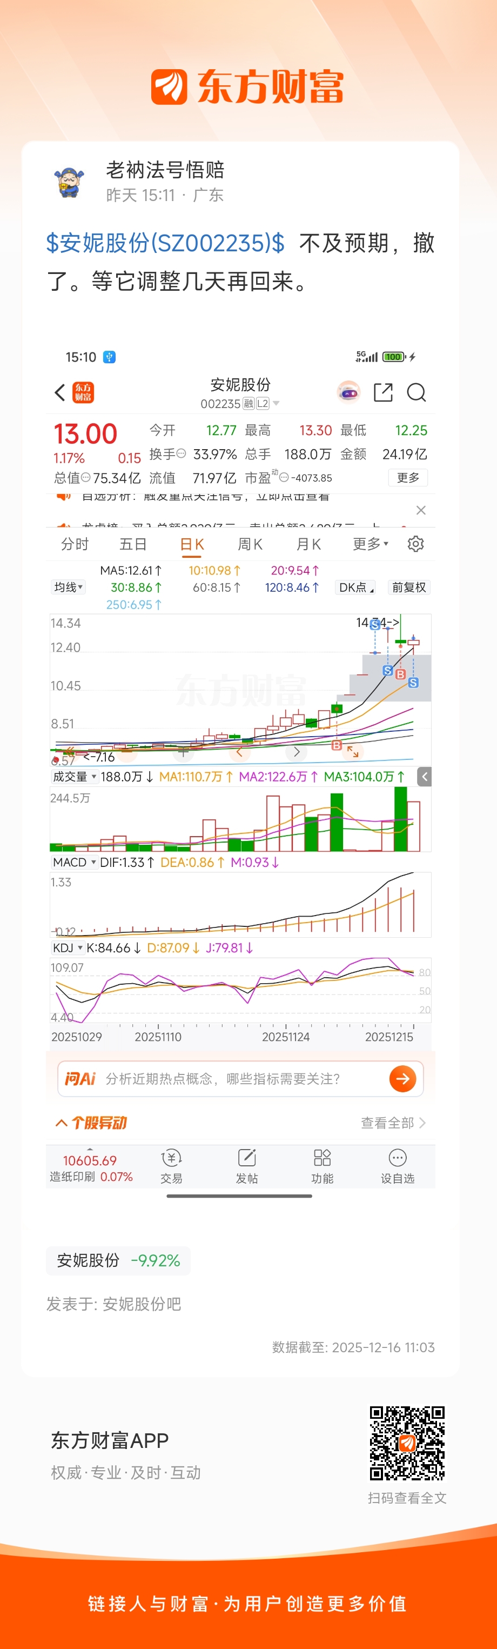Tap 造纸印刷 index 10605.69 ticker
497x1649 pixels.
[x=91, y=1167]
